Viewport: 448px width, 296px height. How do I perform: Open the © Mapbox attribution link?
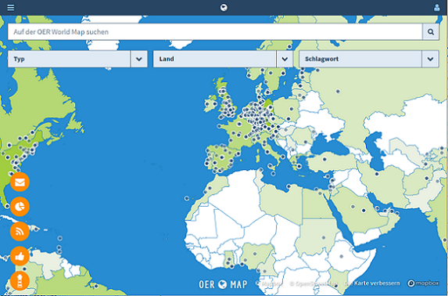pos(269,283)
